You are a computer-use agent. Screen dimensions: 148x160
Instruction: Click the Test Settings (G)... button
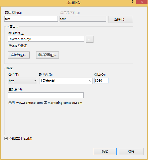click(47, 55)
